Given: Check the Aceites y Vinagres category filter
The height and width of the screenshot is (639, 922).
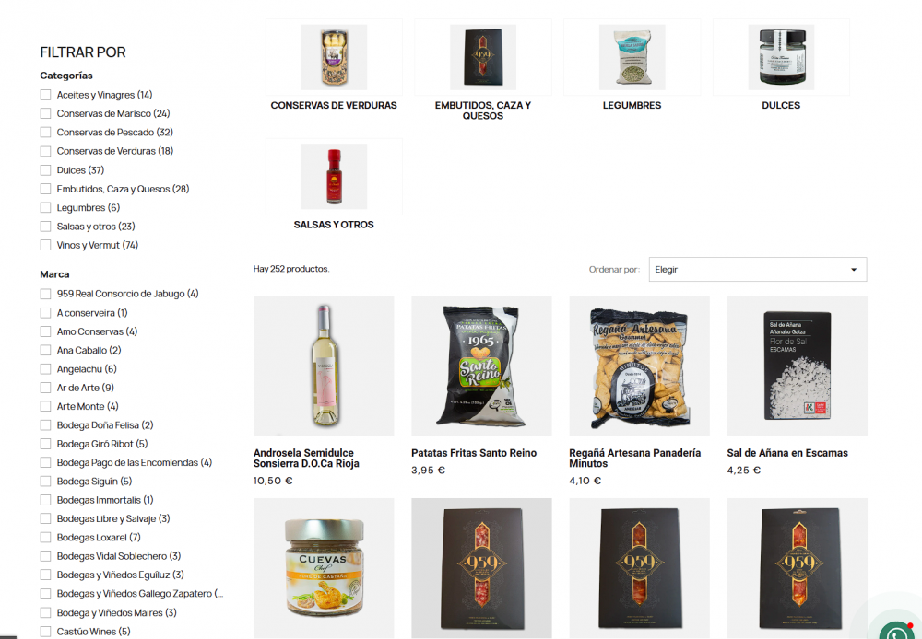Looking at the screenshot, I should click(x=45, y=95).
